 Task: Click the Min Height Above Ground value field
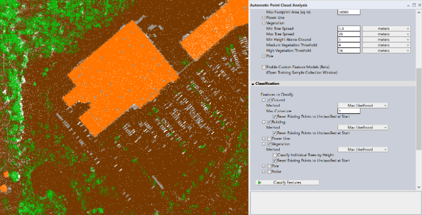coord(349,40)
